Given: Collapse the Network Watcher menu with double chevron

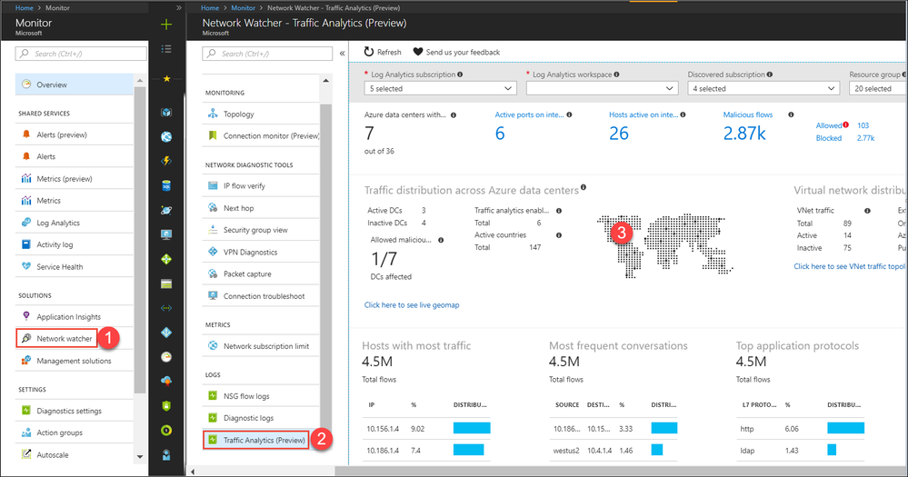Looking at the screenshot, I should click(x=343, y=54).
